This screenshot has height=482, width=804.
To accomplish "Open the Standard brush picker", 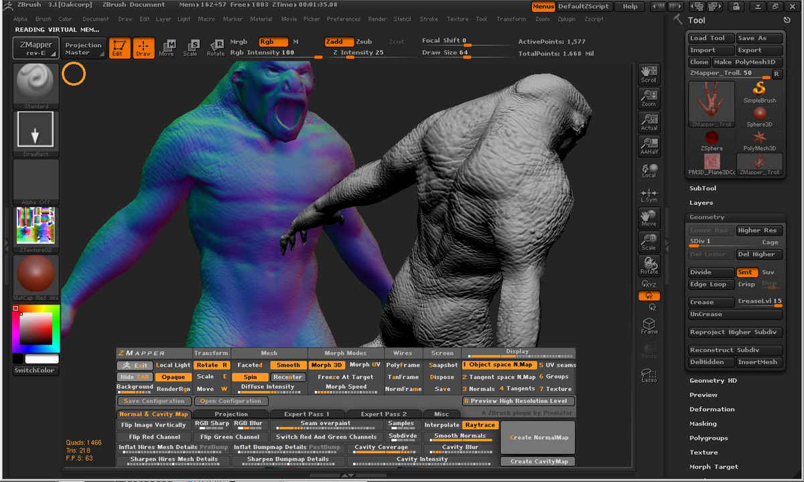I will coord(36,86).
